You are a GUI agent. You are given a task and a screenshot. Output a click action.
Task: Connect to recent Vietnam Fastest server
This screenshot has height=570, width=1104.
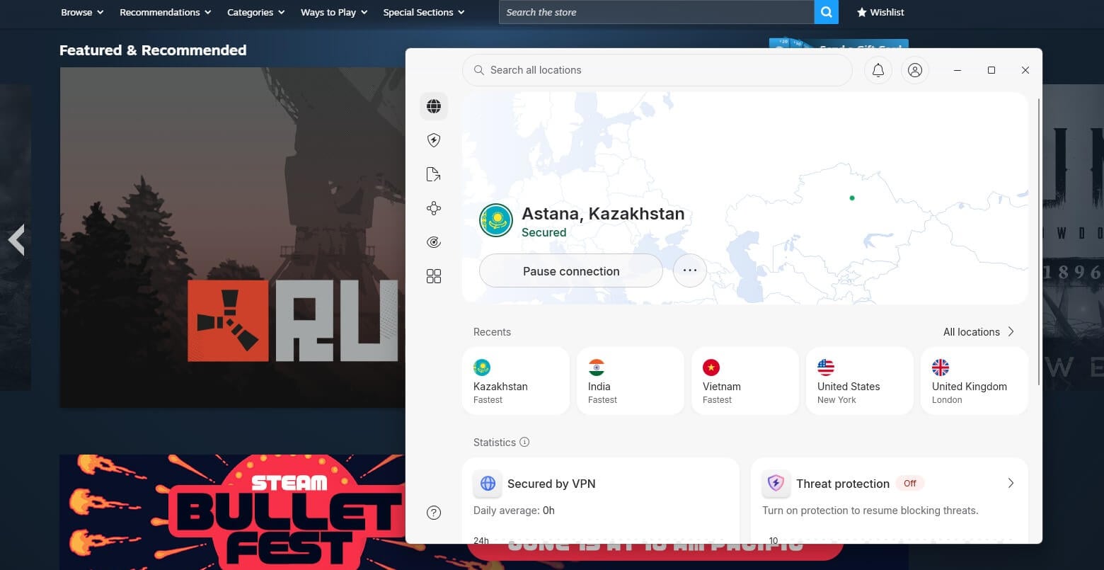point(745,381)
